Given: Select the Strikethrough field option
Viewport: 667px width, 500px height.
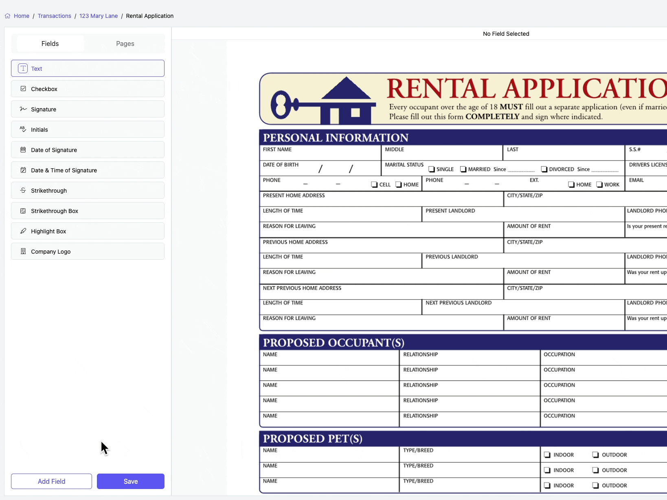Looking at the screenshot, I should click(88, 190).
